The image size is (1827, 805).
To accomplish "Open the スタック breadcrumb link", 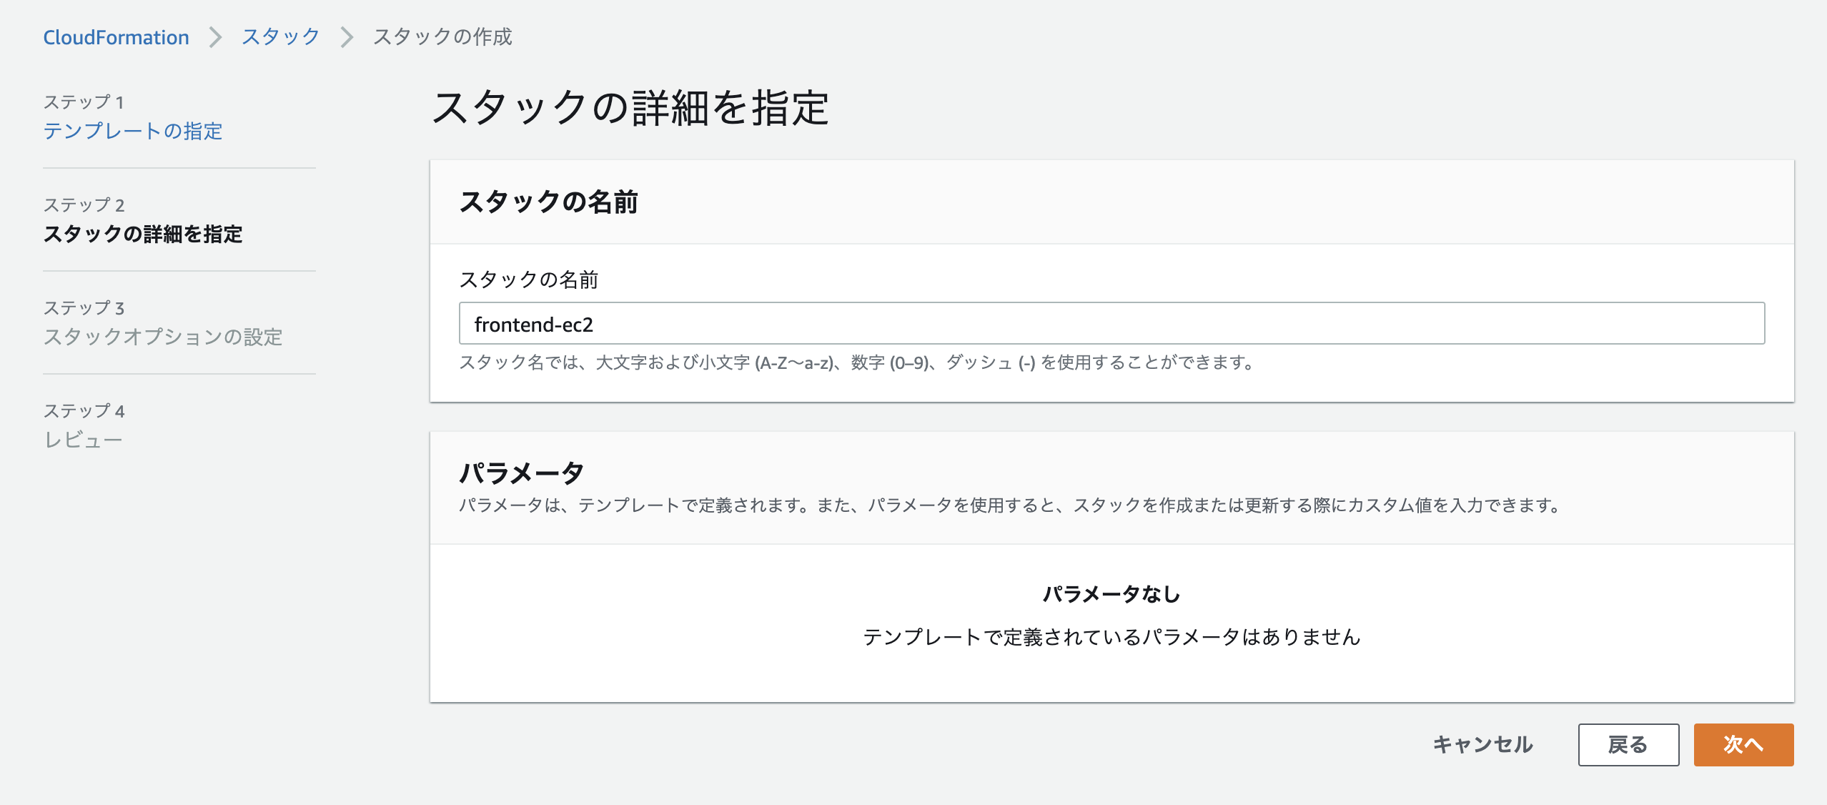I will (x=279, y=36).
